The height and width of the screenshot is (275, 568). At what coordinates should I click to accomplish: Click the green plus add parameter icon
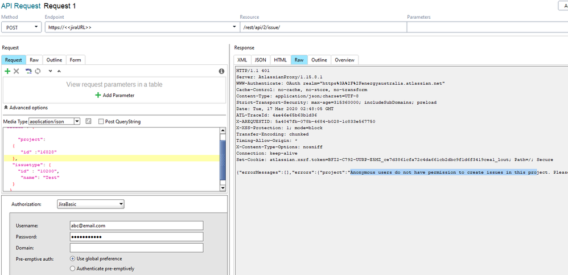click(x=7, y=71)
